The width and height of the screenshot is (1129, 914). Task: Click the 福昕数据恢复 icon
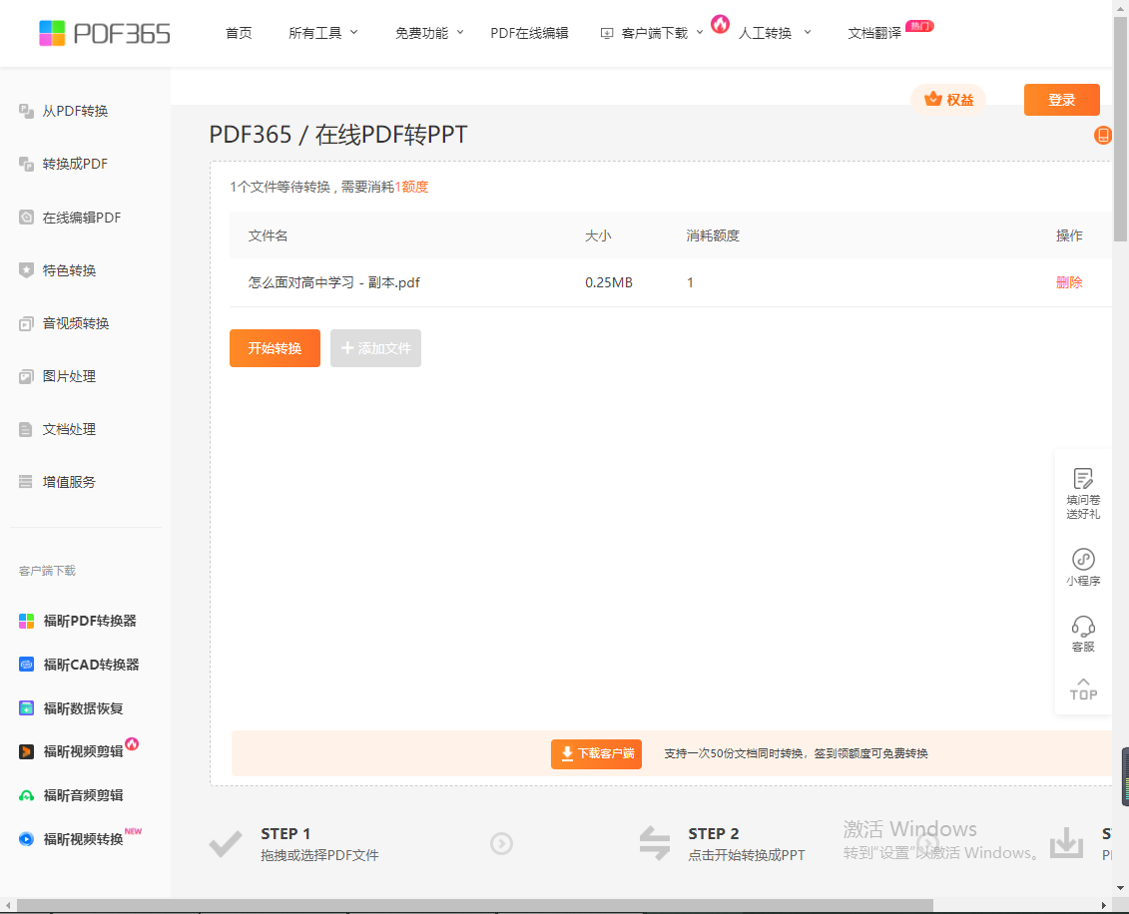[x=27, y=708]
